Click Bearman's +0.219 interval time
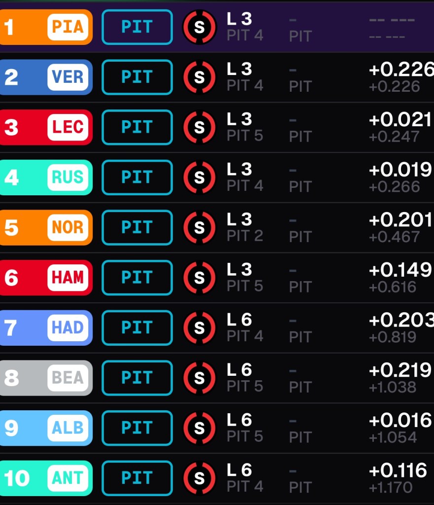This screenshot has width=434, height=505. click(400, 370)
